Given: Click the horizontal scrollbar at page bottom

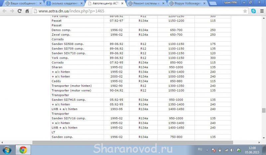Looking at the screenshot, I should click(133, 142).
